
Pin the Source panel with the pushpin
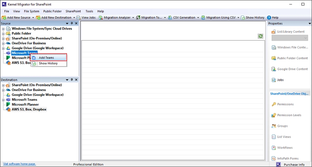72,23
